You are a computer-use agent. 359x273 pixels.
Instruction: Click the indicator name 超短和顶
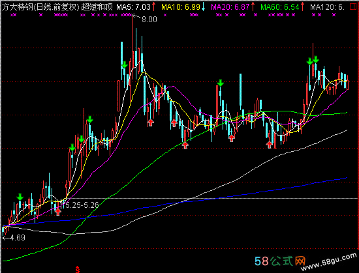97,7
